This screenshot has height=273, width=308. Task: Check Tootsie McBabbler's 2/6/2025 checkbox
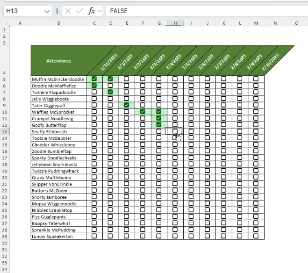(x=191, y=138)
